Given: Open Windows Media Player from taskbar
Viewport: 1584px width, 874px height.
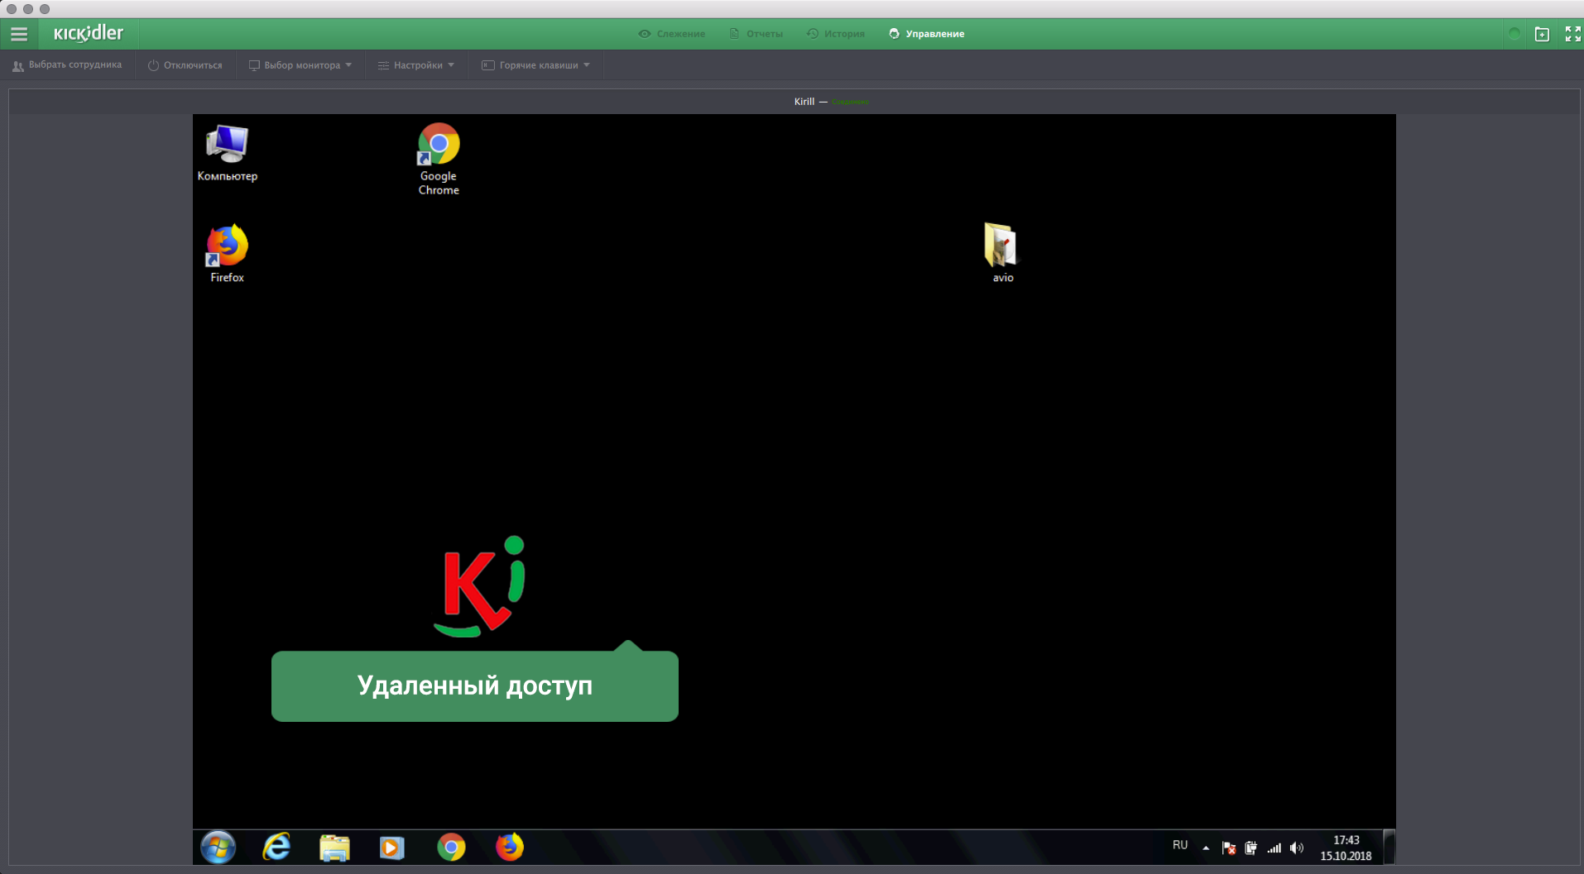Looking at the screenshot, I should (392, 848).
